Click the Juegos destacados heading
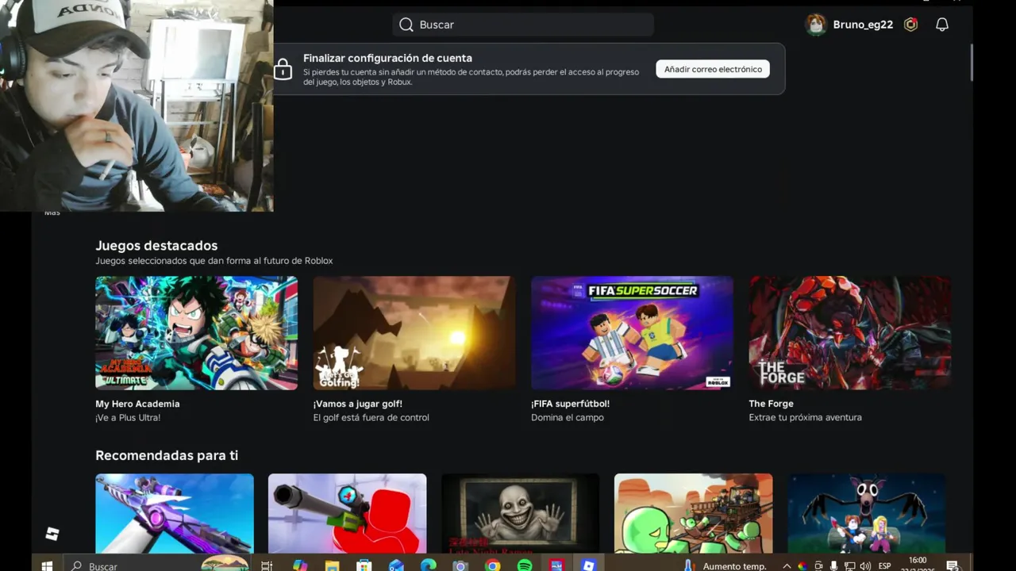The image size is (1016, 571). 156,246
